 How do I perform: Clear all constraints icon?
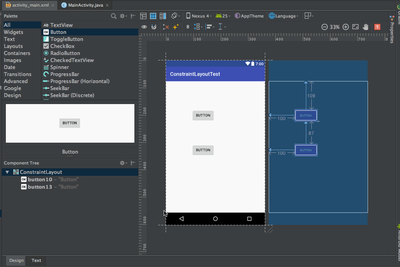pyautogui.click(x=166, y=27)
